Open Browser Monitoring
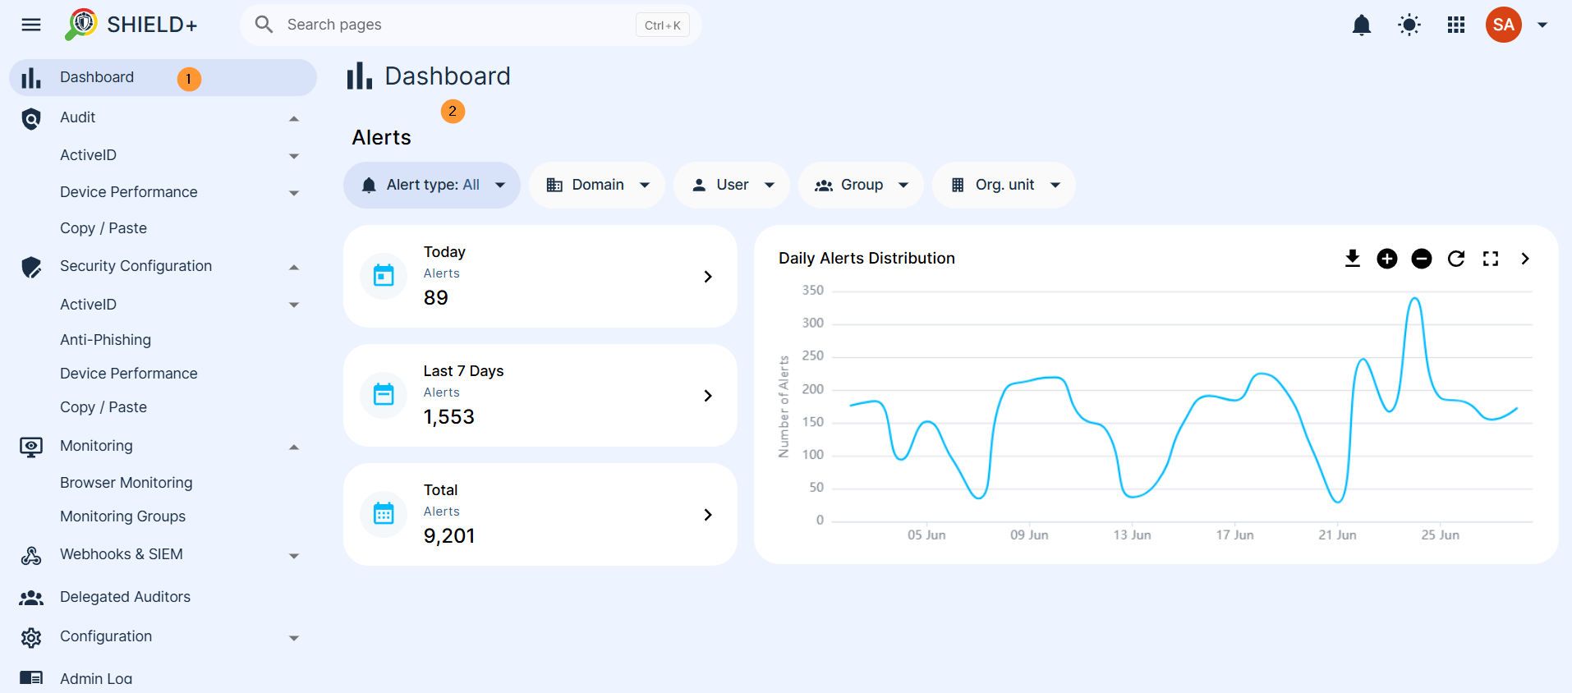This screenshot has width=1572, height=693. tap(126, 483)
